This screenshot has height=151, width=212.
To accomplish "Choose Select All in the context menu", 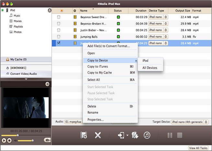I will point(110,80).
